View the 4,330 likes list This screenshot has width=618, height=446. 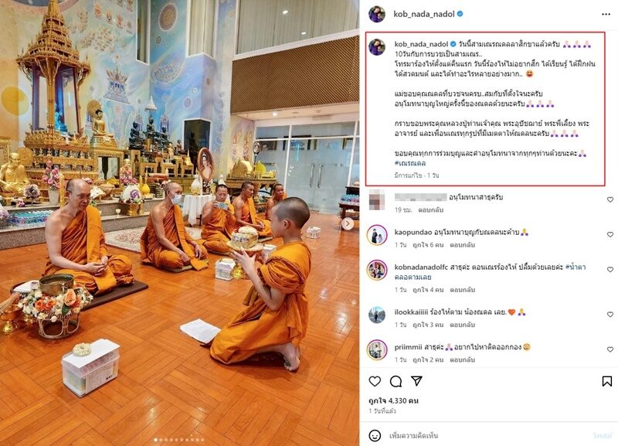pyautogui.click(x=393, y=400)
